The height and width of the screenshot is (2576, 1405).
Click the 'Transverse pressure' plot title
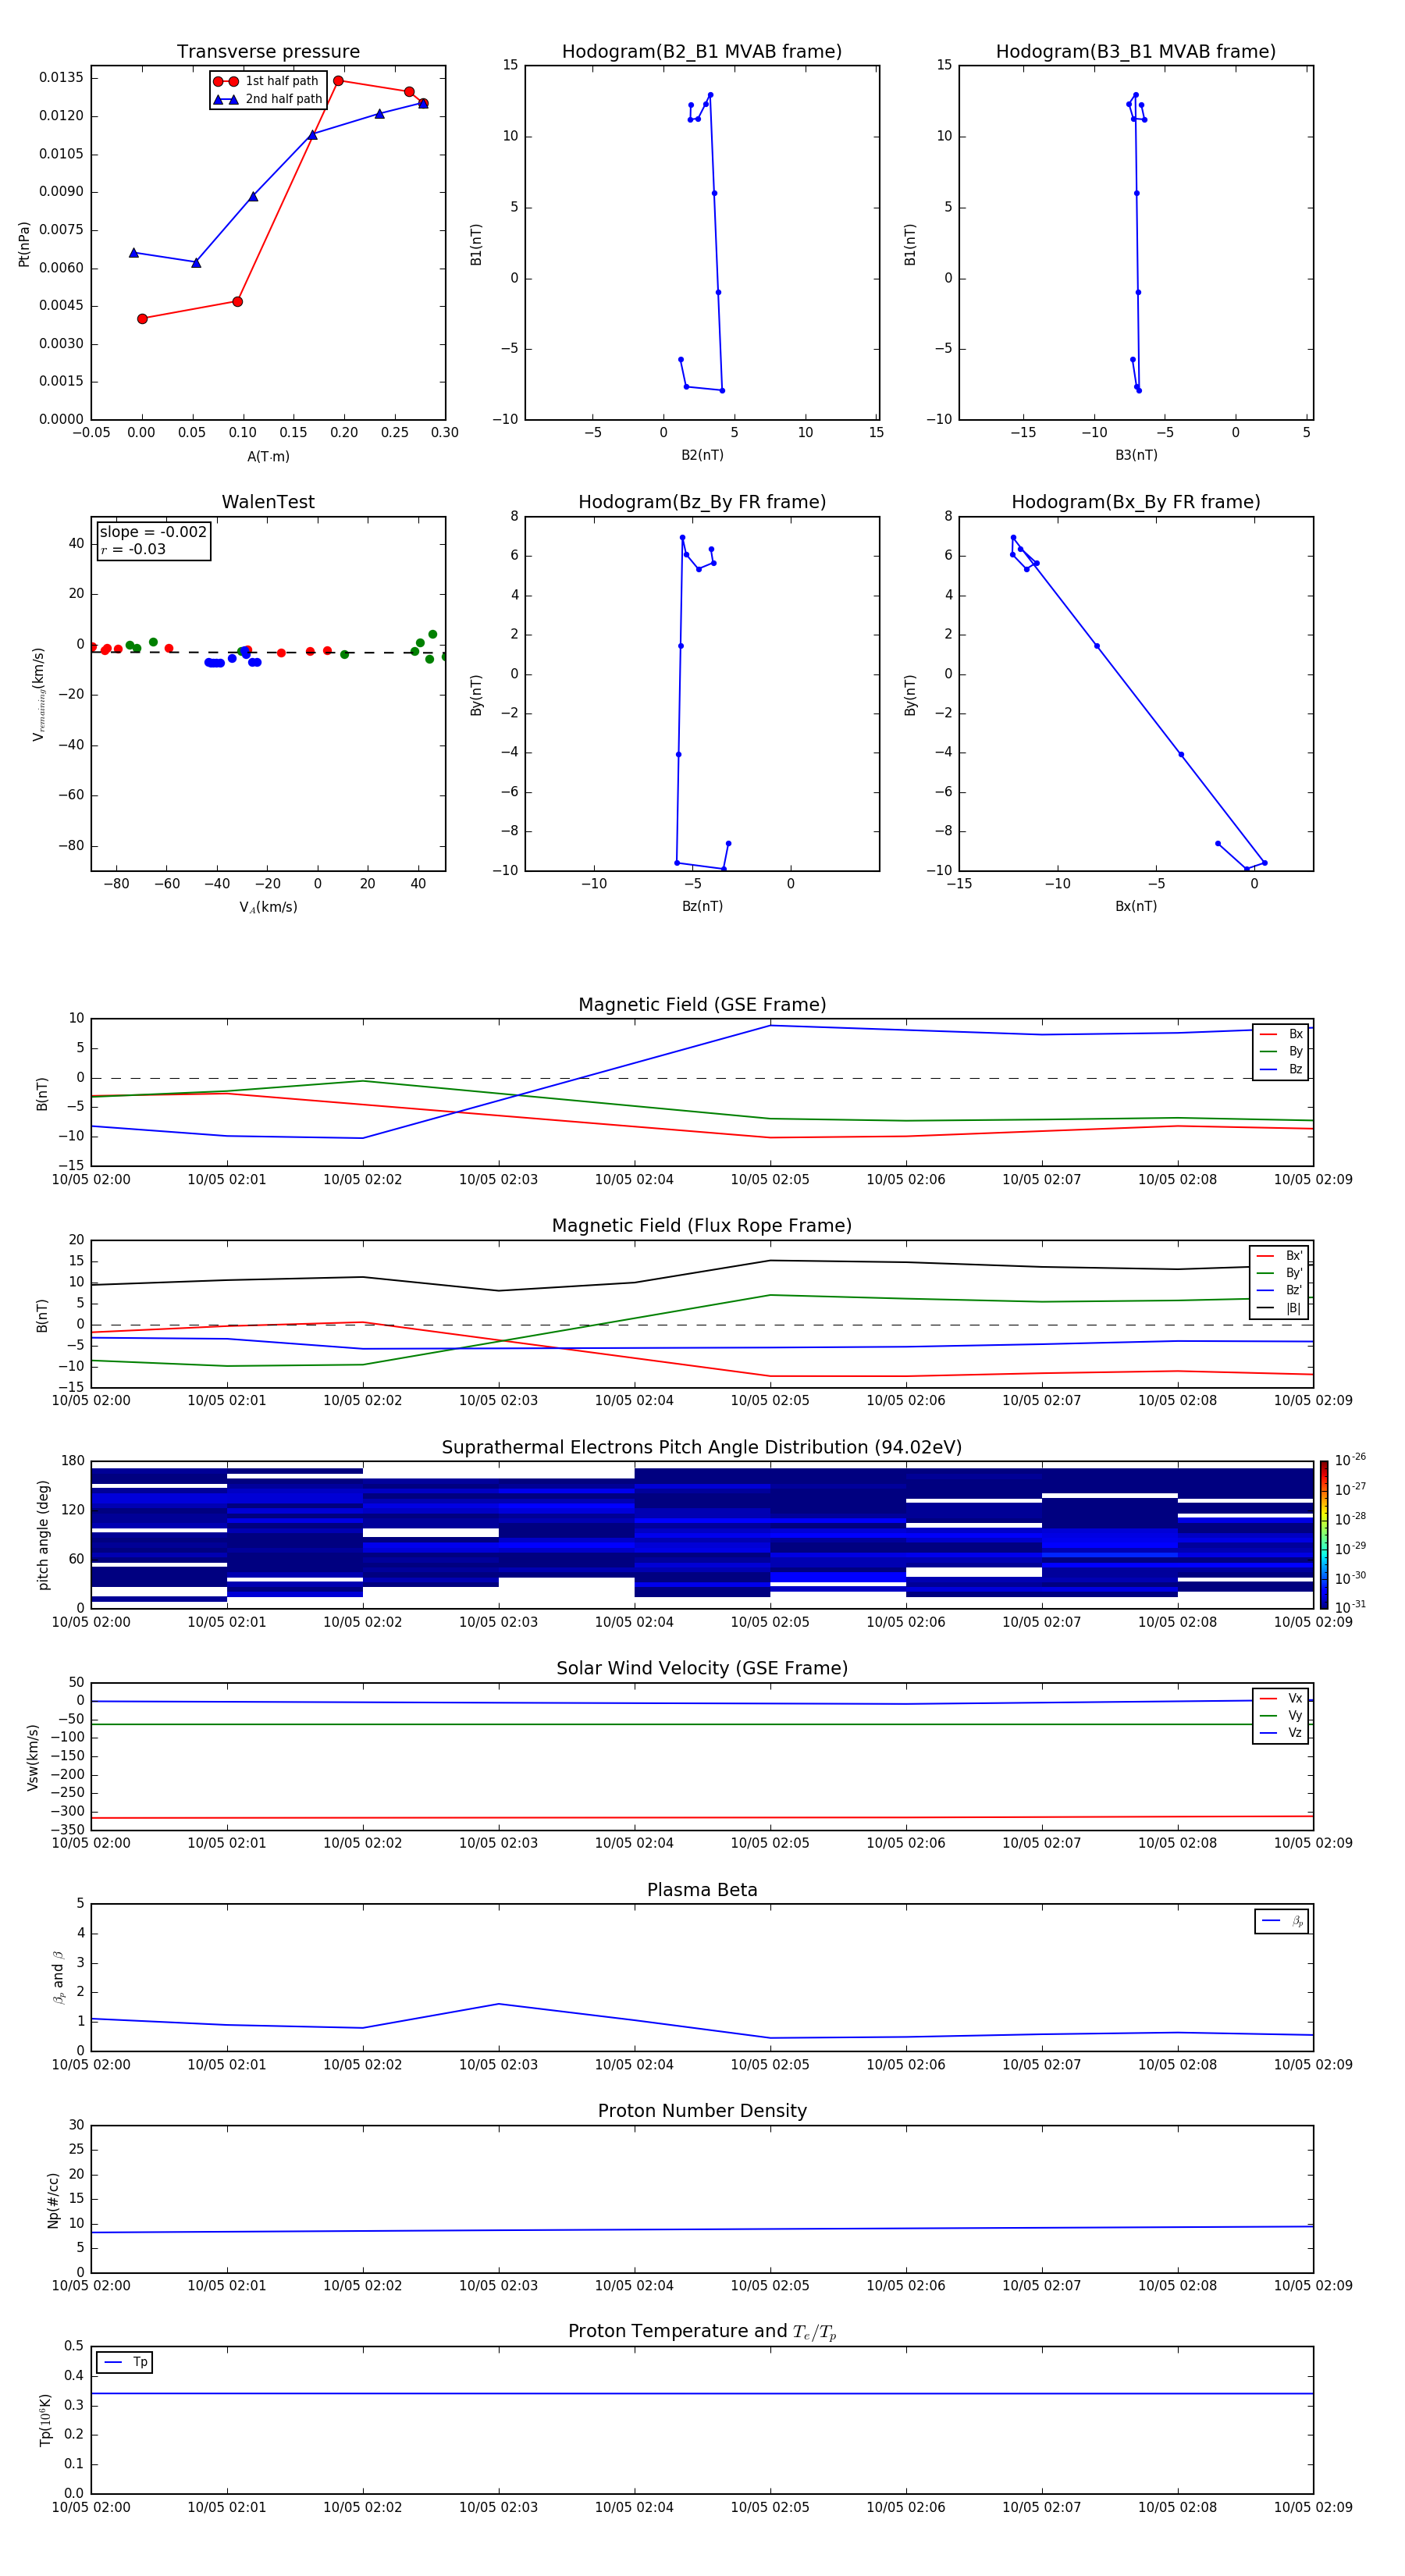coord(268,52)
